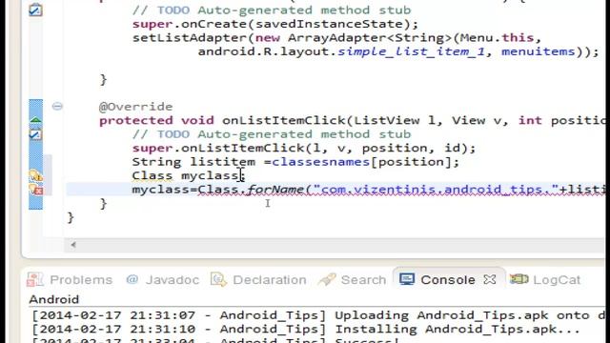This screenshot has width=610, height=343.
Task: Click the error quick-fix marker beside Class.forName line
Action: pos(36,190)
